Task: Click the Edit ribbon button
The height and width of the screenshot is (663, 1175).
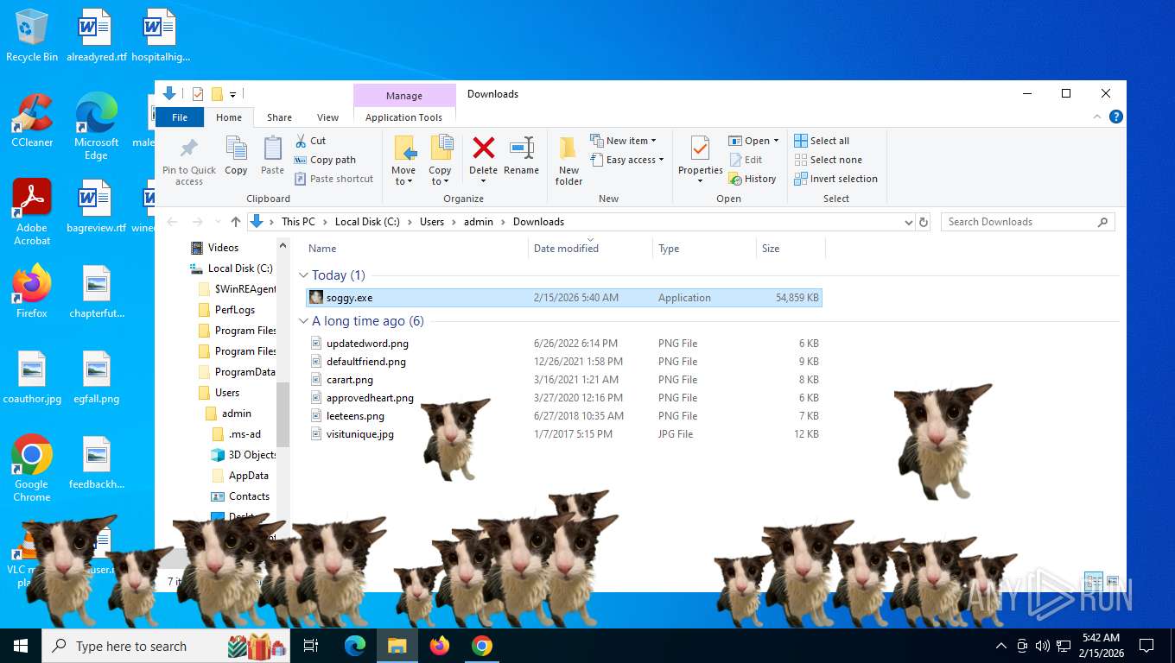Action: pyautogui.click(x=746, y=160)
